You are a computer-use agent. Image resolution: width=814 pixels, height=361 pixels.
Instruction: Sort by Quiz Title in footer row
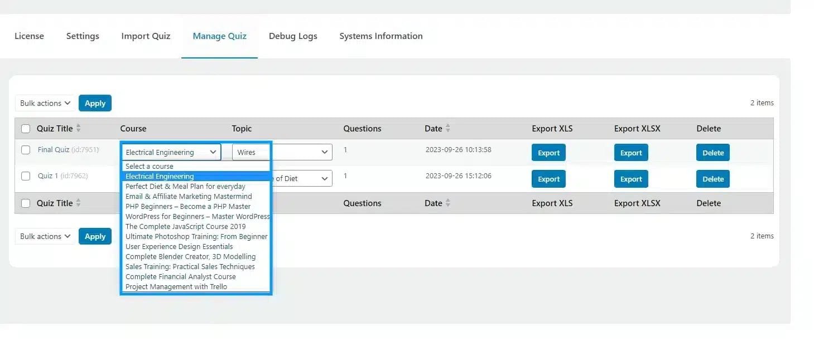click(59, 203)
